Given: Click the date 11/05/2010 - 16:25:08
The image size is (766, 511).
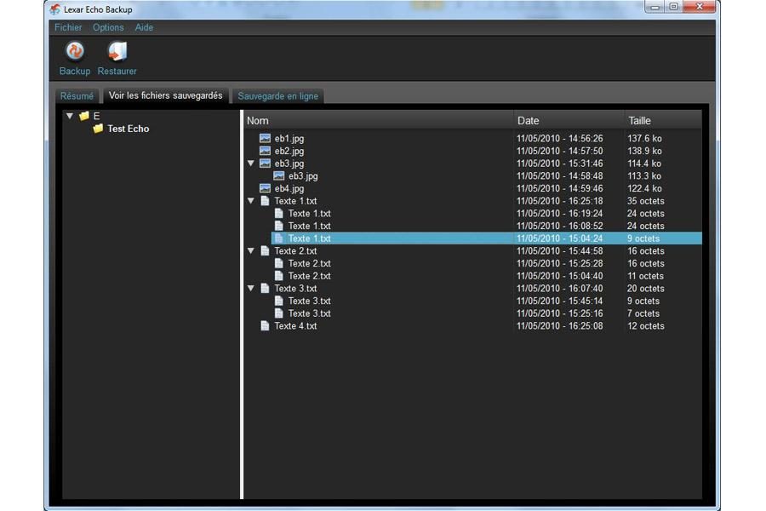Looking at the screenshot, I should 560,325.
